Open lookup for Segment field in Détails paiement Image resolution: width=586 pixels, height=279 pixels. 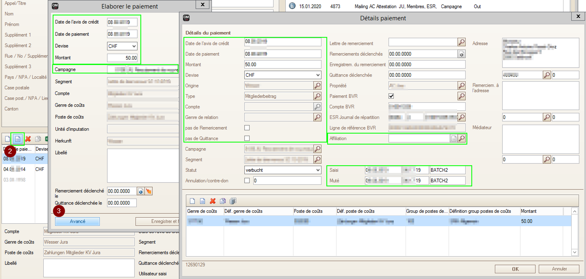click(x=317, y=159)
